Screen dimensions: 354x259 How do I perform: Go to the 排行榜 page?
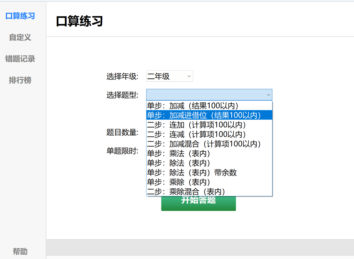(x=20, y=80)
